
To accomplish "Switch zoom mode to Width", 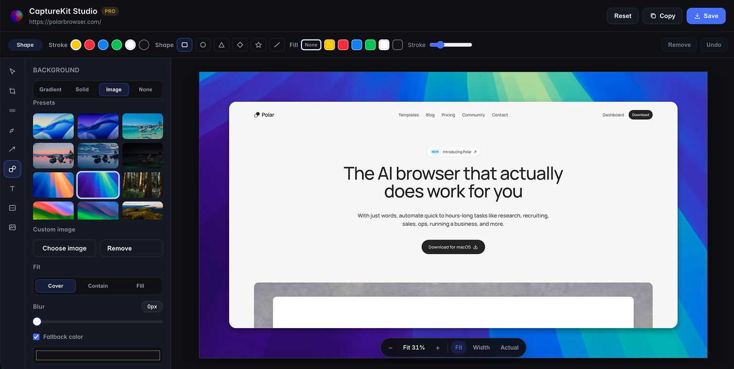I will click(x=482, y=348).
